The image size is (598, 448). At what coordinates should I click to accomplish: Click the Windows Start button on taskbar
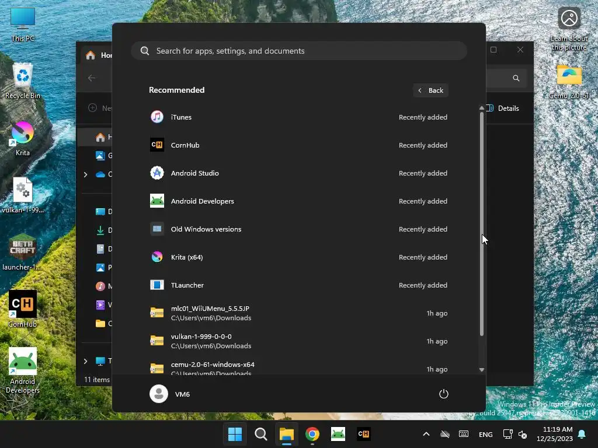(235, 434)
